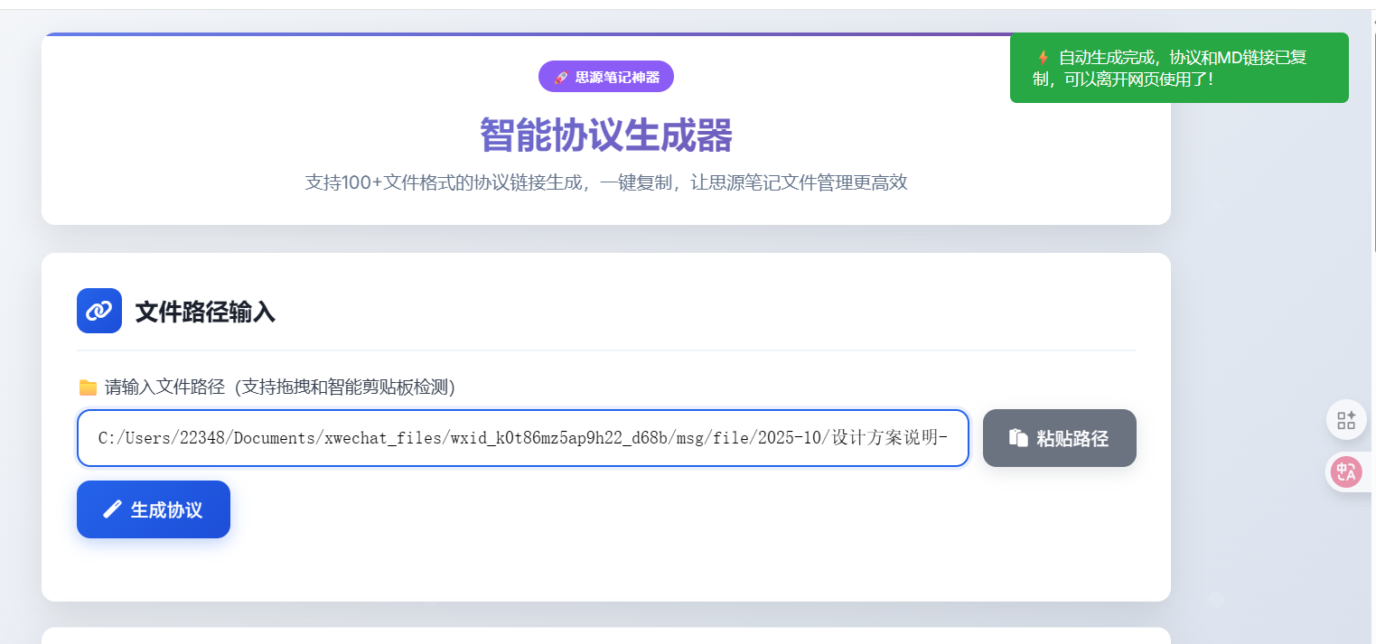Click the blue chain link icon
1376x644 pixels.
[x=98, y=311]
